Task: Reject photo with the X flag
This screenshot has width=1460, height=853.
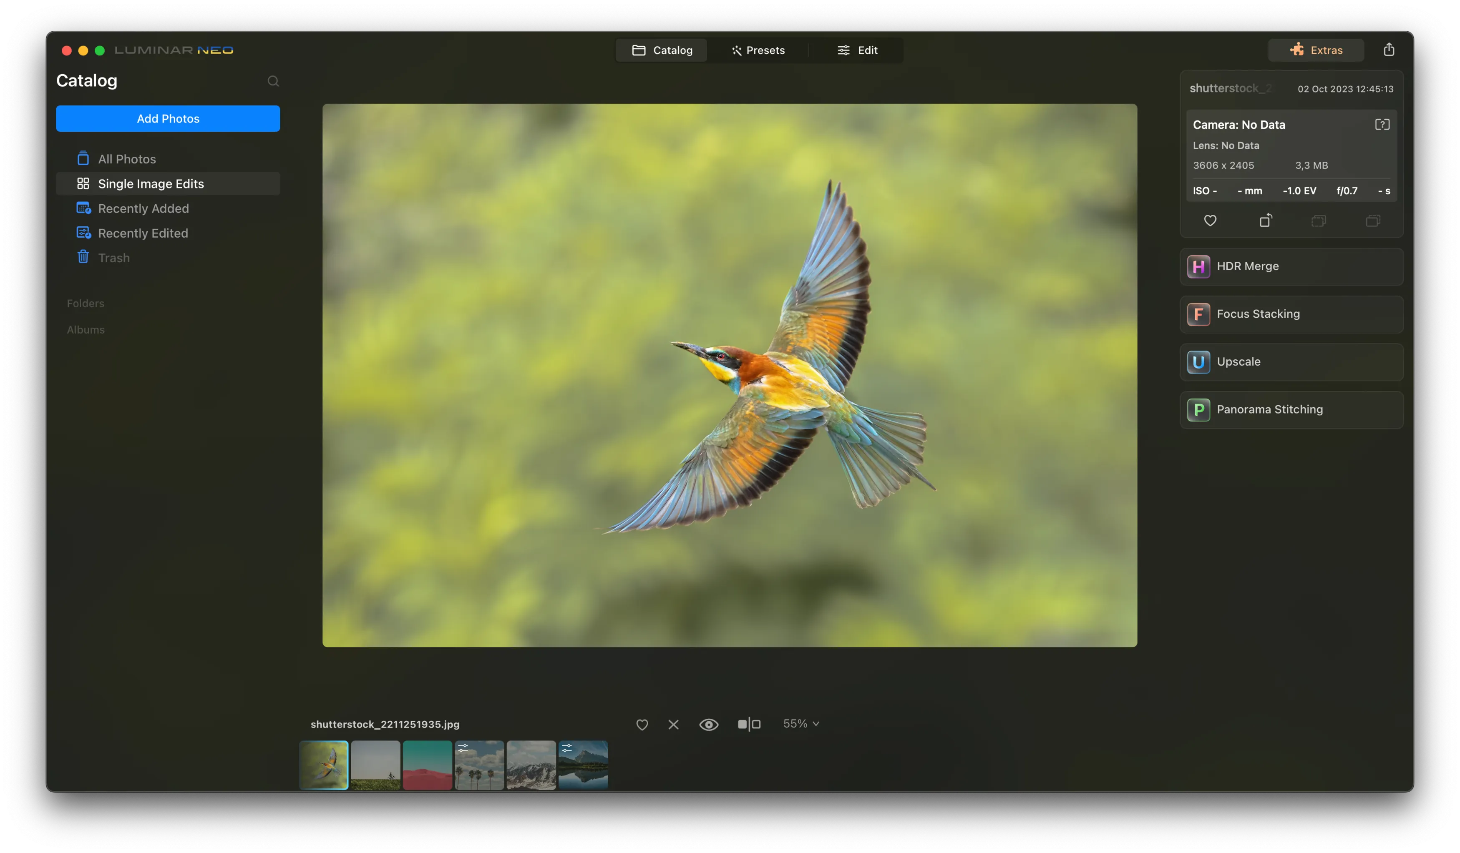Action: pos(673,725)
